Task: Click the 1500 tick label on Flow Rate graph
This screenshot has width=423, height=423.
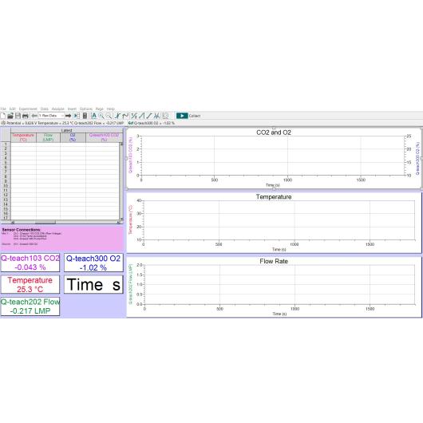Action: point(370,309)
